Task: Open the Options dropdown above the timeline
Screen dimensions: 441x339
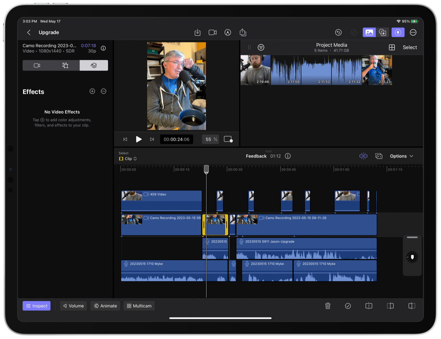Action: coord(401,156)
